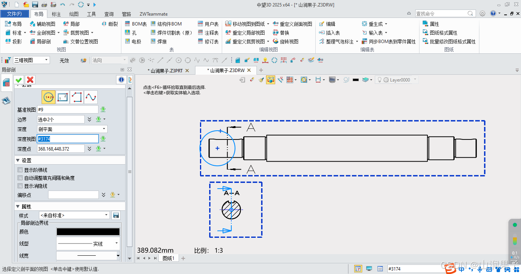The image size is (521, 274).
Task: Collapse the 属性 section
Action: pos(18,207)
